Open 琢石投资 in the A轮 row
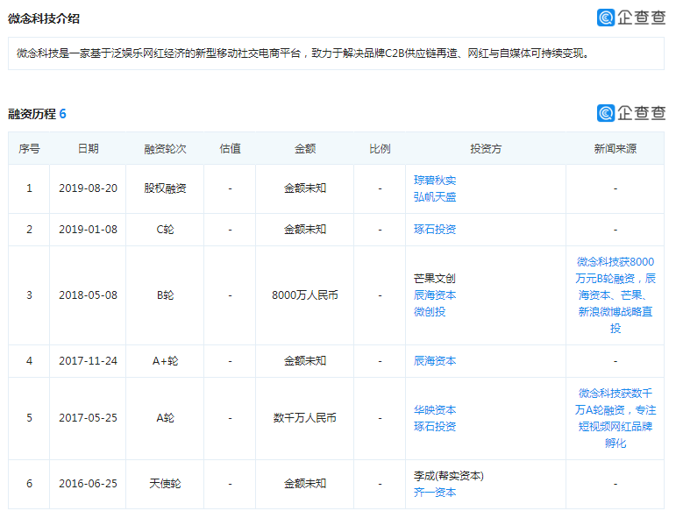This screenshot has width=676, height=511. click(435, 427)
